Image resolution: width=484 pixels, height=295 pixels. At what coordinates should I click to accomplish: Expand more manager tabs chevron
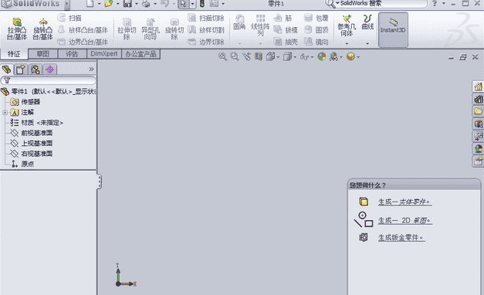tap(91, 70)
